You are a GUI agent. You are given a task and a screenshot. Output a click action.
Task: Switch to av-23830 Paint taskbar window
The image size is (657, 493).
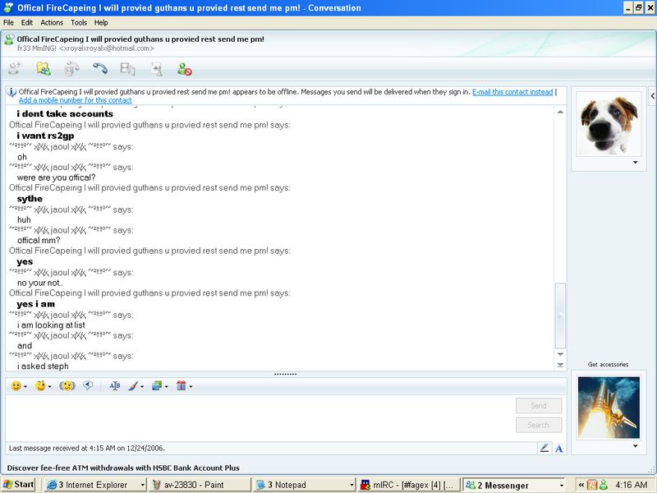200,485
